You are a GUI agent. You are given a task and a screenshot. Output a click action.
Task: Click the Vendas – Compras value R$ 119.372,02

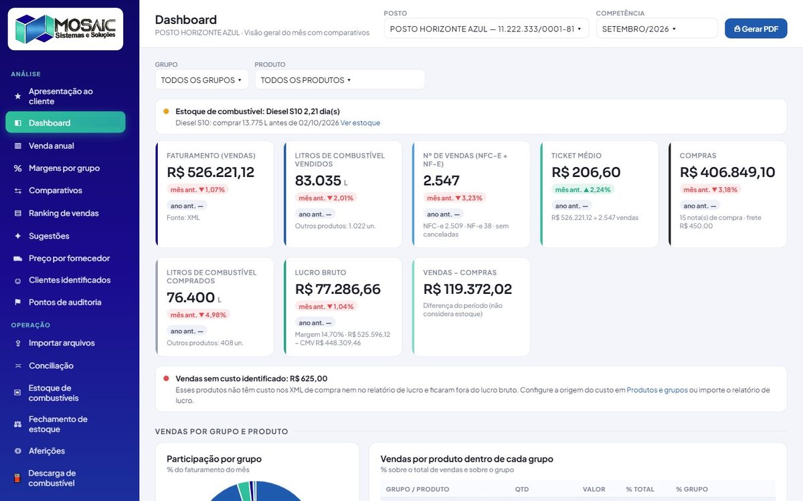click(468, 289)
